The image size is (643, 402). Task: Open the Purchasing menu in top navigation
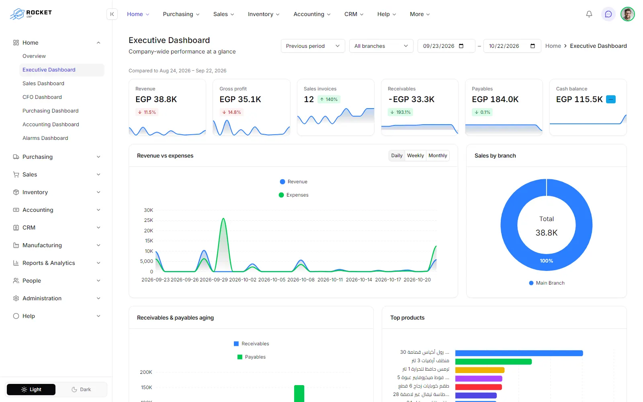click(x=181, y=14)
